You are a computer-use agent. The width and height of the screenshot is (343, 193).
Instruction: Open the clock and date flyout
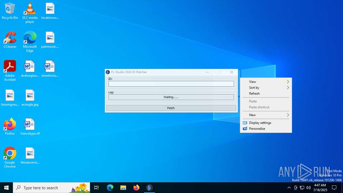click(320, 188)
